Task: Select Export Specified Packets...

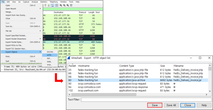Action: pyautogui.click(x=22, y=35)
